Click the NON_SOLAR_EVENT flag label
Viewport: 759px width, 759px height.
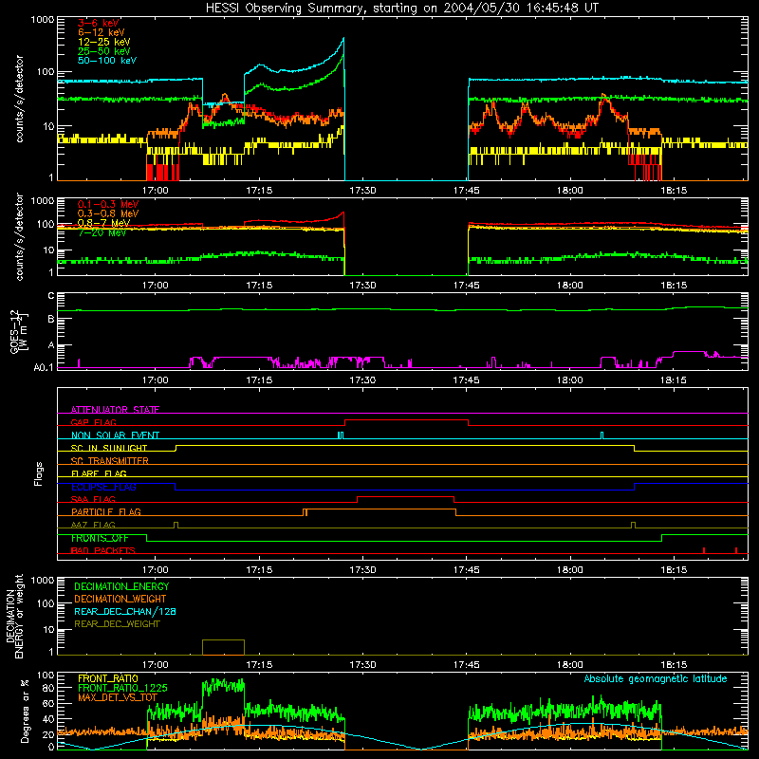115,435
